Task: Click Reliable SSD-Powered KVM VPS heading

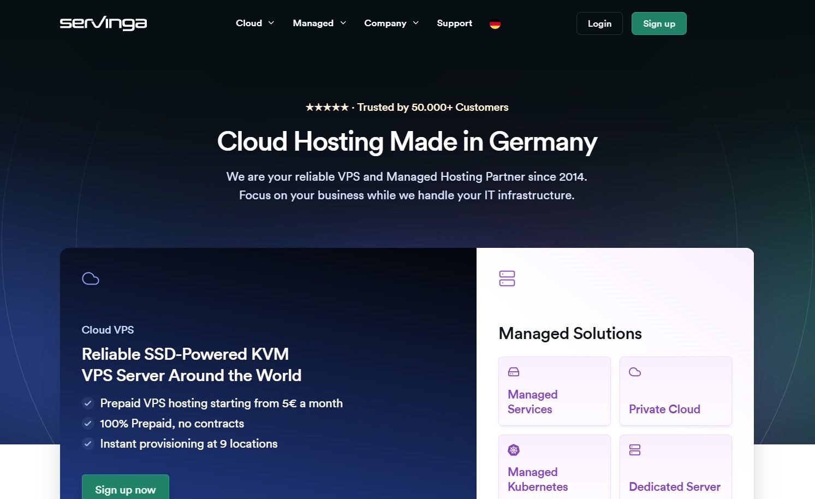Action: click(x=192, y=365)
